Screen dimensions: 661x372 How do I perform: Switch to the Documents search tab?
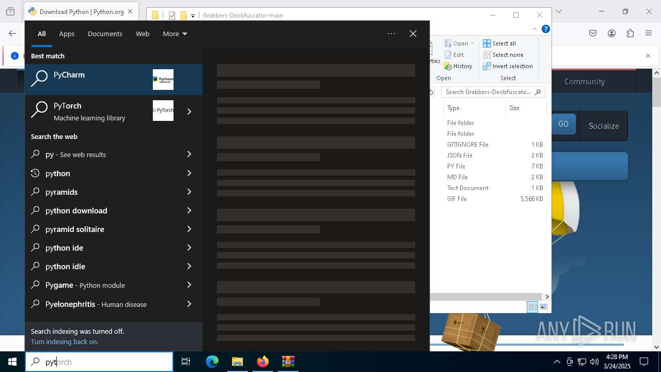(x=105, y=34)
